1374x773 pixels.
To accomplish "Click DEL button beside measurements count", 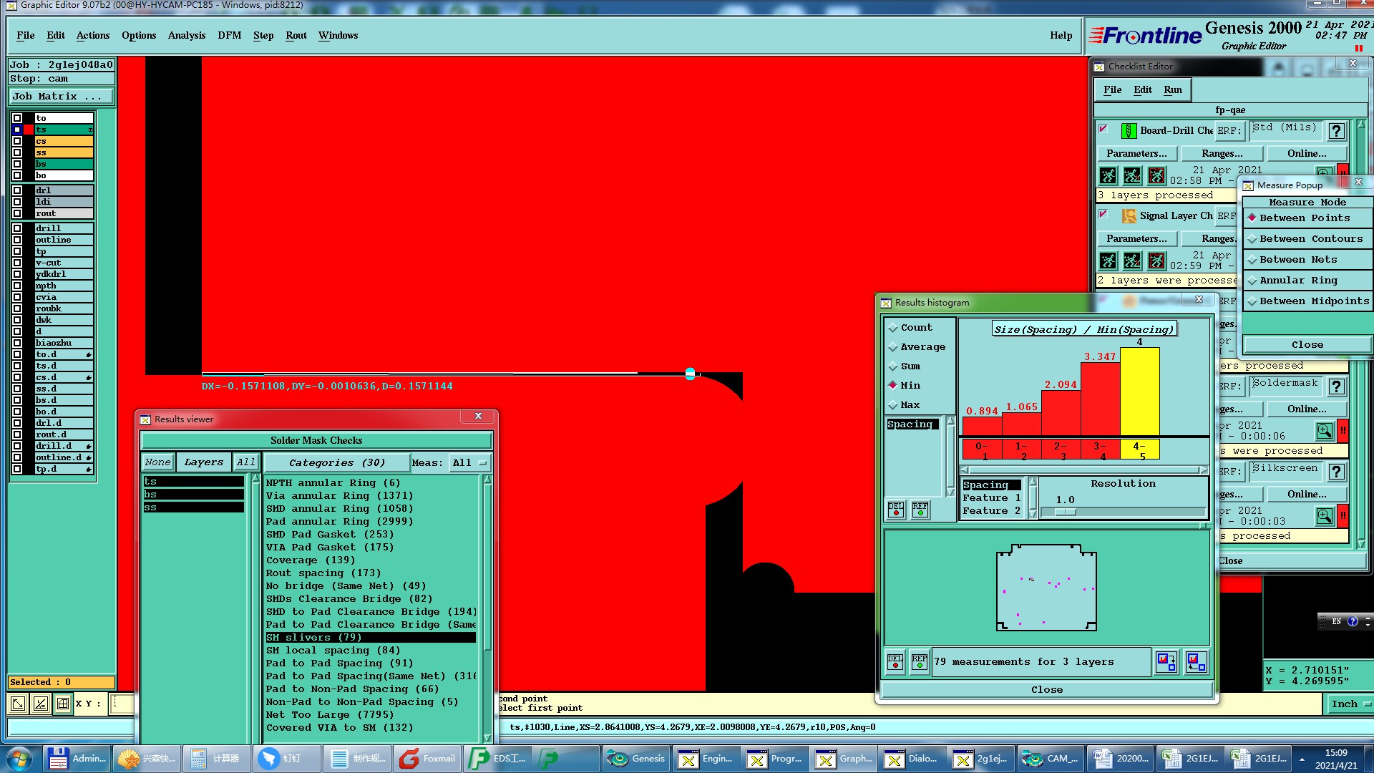I will coord(895,662).
